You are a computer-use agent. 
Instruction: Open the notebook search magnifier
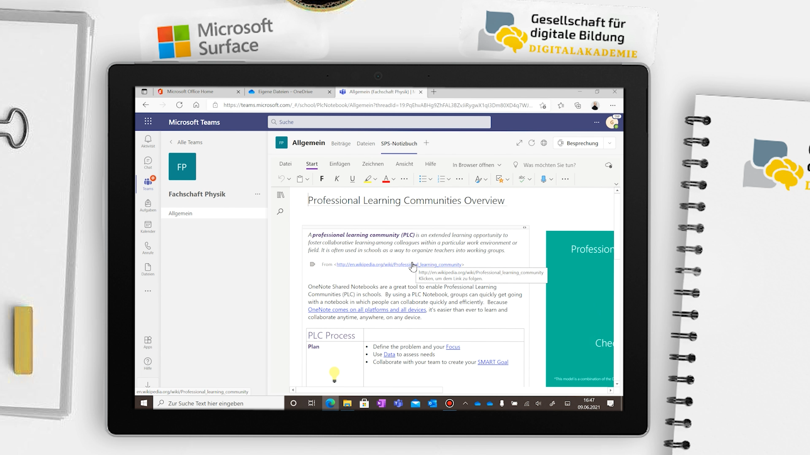click(280, 211)
